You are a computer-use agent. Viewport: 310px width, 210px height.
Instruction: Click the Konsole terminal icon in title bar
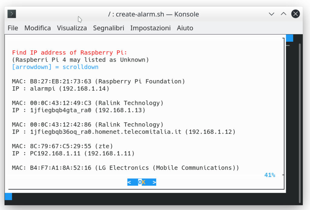pos(12,14)
